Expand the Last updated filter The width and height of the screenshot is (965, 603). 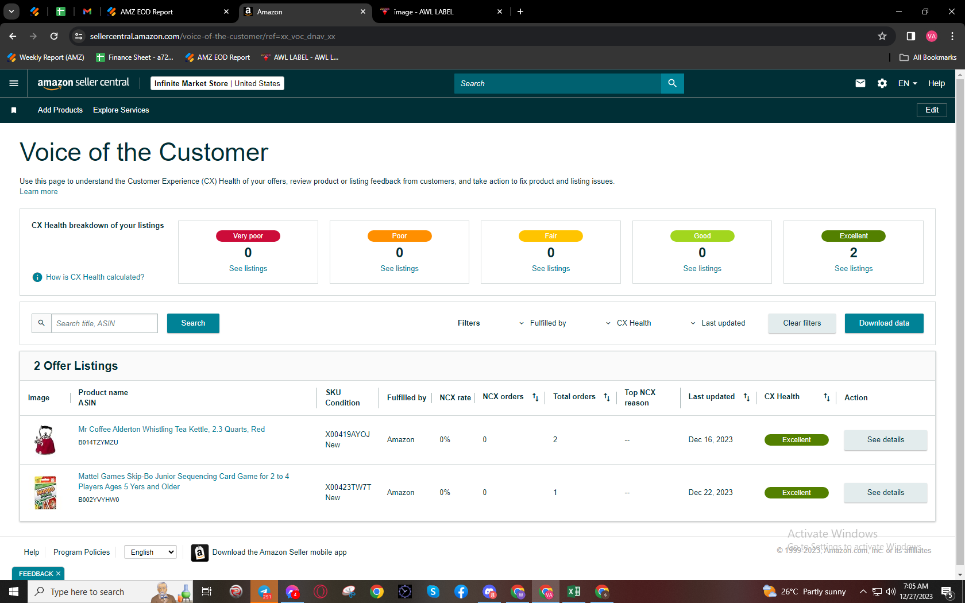click(x=717, y=323)
